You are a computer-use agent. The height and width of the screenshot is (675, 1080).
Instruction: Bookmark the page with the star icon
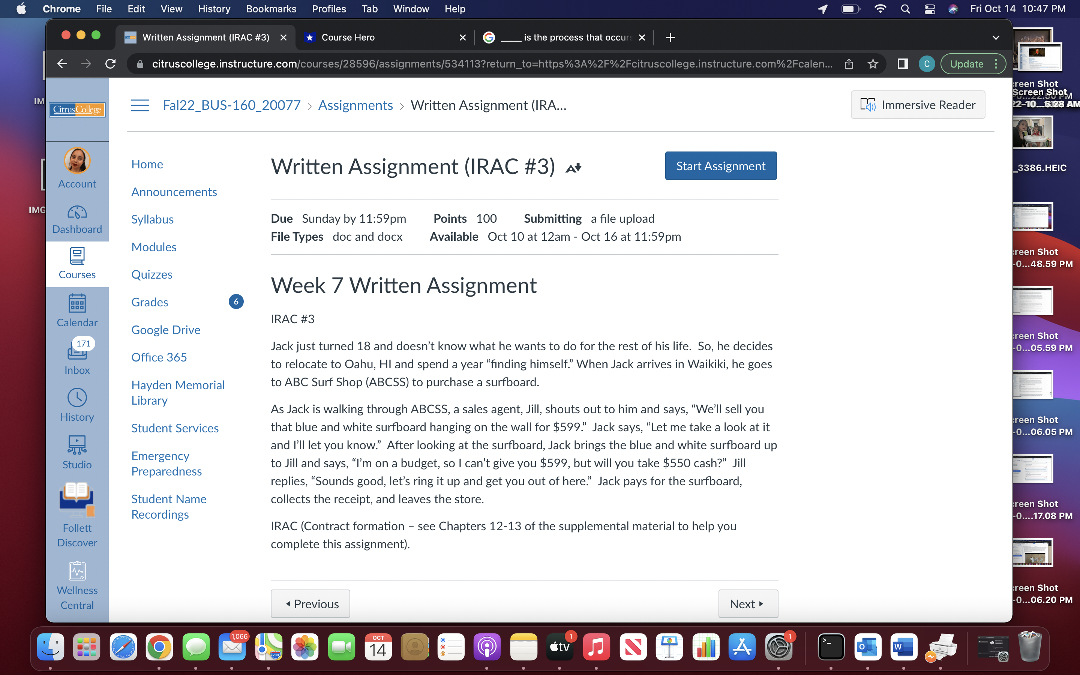pyautogui.click(x=873, y=63)
